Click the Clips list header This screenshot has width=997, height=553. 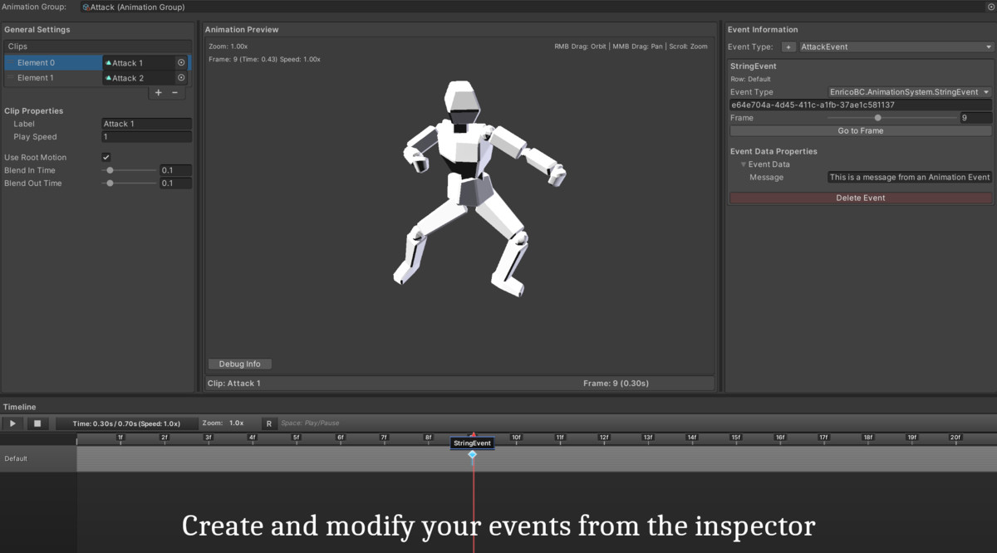(97, 46)
